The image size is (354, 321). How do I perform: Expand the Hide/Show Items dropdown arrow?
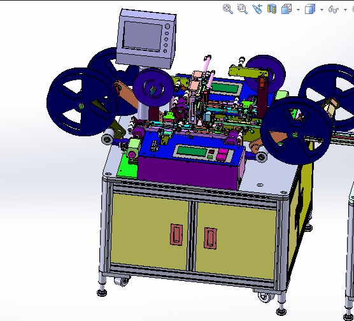[x=345, y=10]
